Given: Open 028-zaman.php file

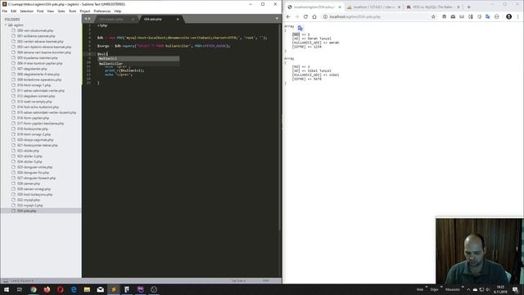Looking at the screenshot, I should pos(29,184).
